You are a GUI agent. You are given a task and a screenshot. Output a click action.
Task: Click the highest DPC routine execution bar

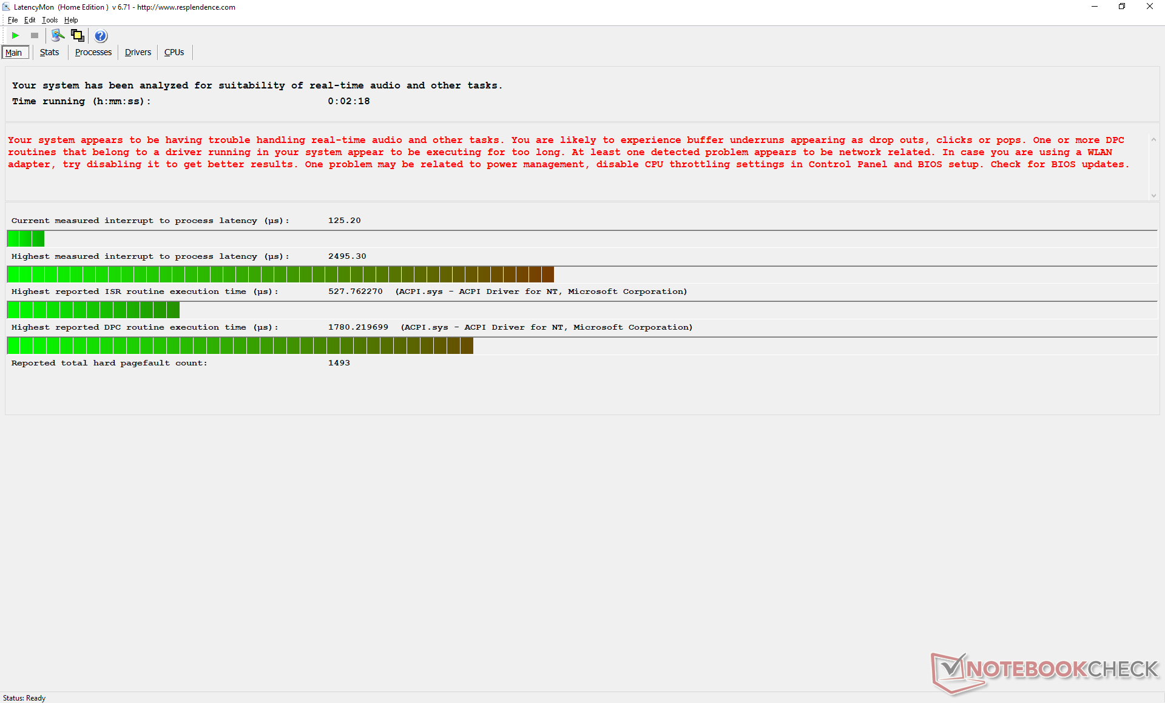coord(240,346)
